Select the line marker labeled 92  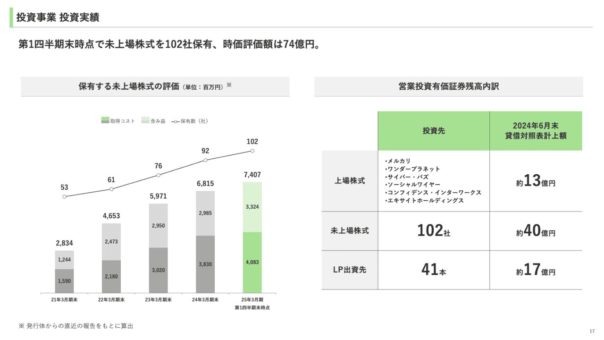coord(205,160)
